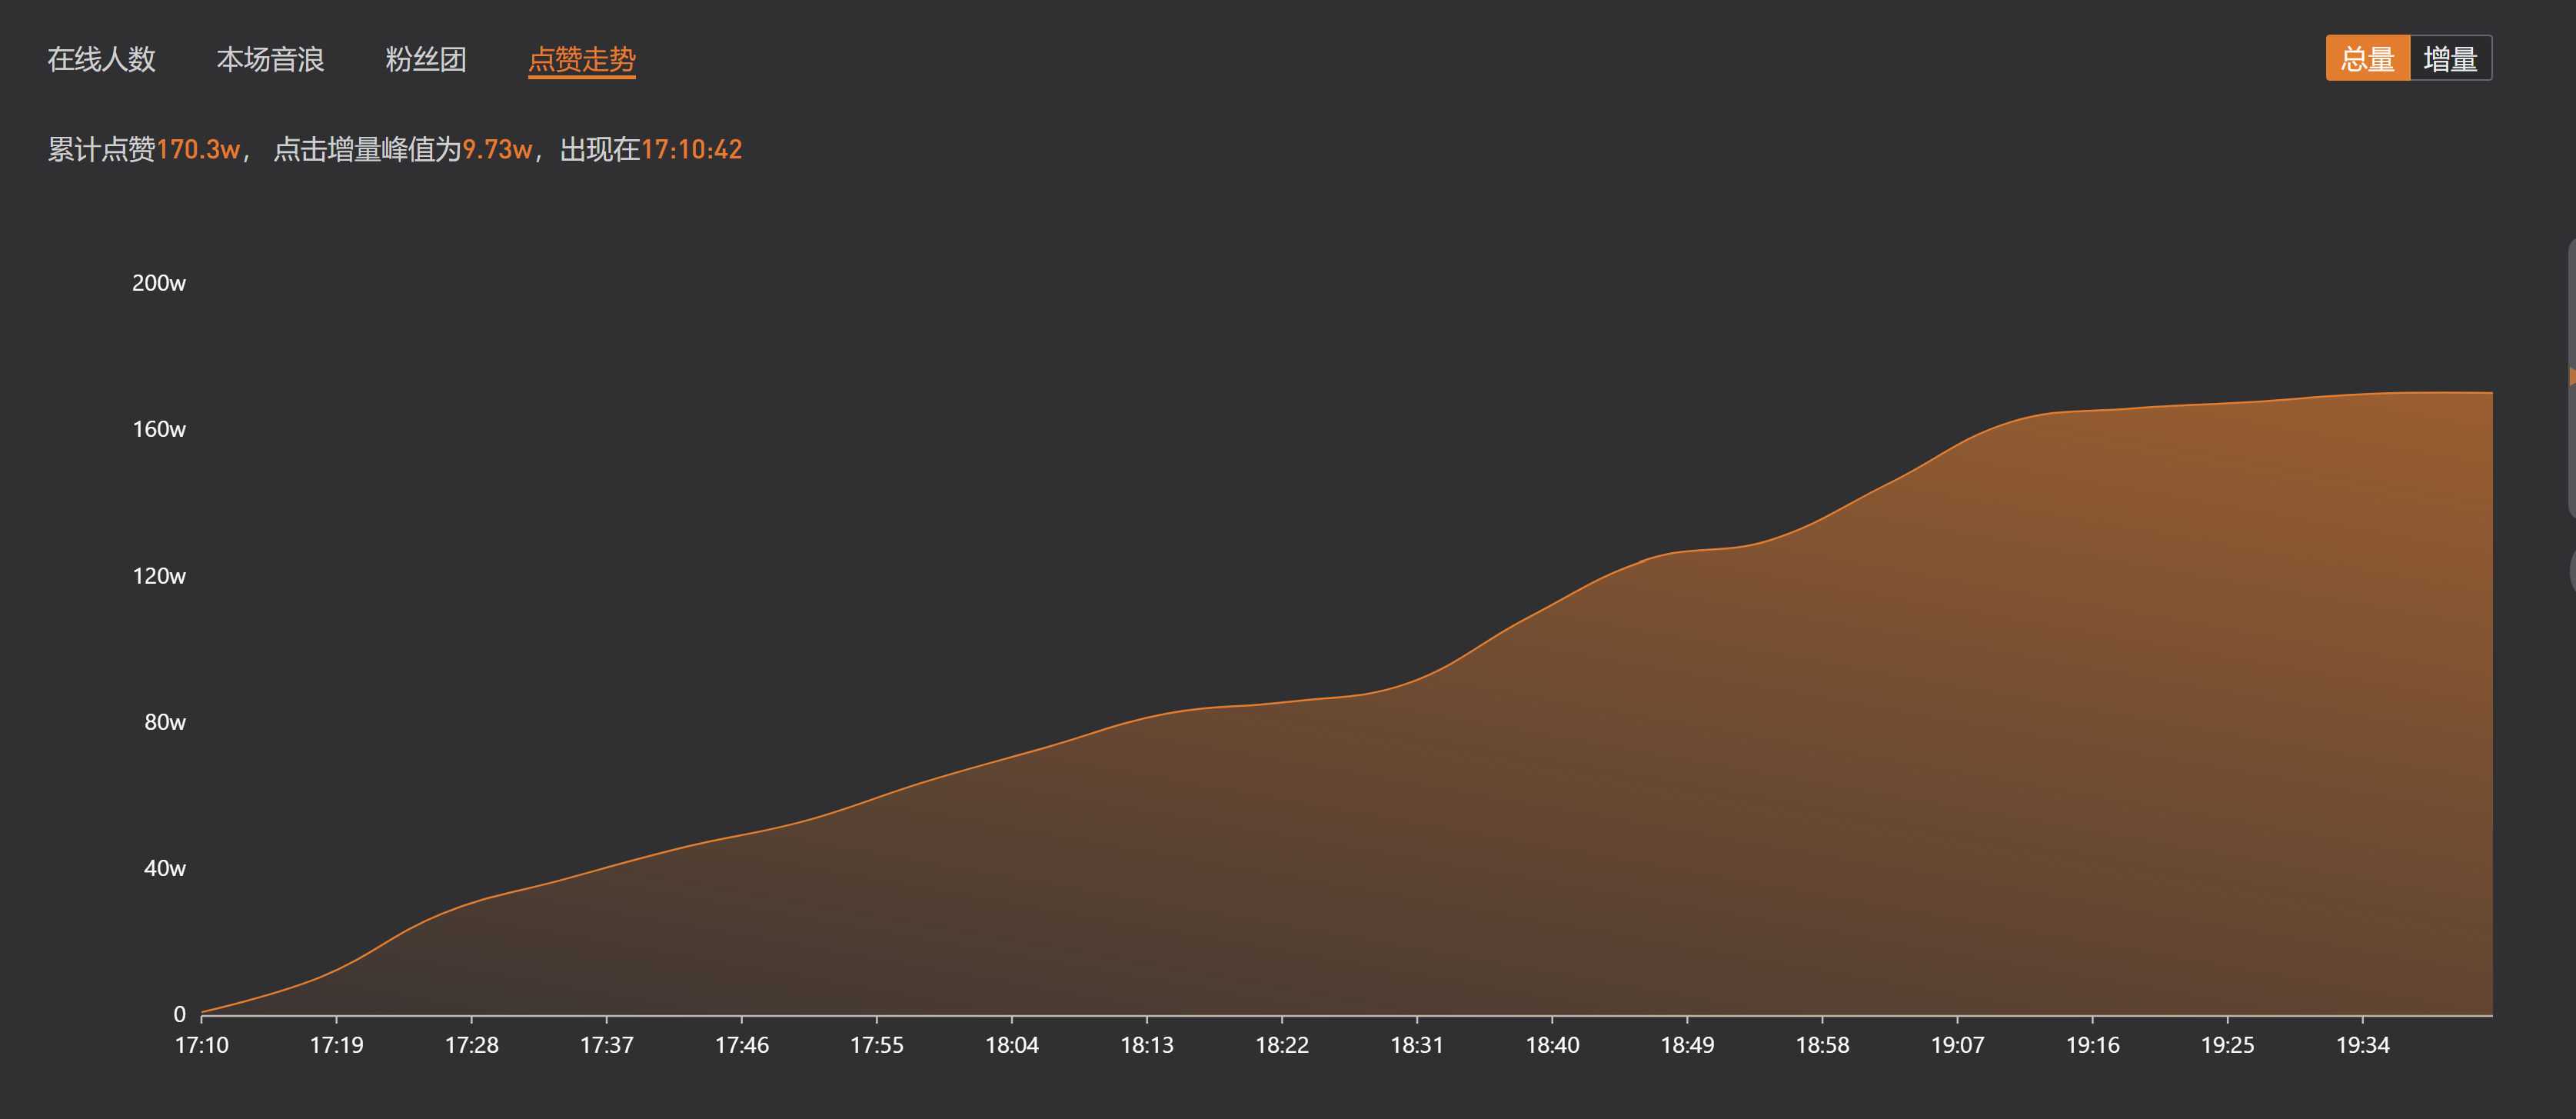This screenshot has width=2576, height=1119.
Task: Click the 40w y-axis label
Action: 165,868
